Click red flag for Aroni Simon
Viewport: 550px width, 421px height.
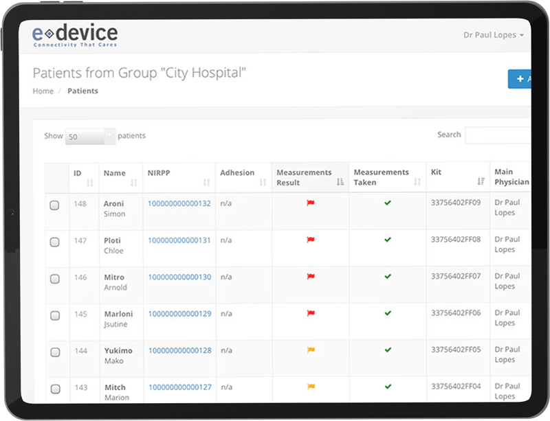[x=311, y=203]
